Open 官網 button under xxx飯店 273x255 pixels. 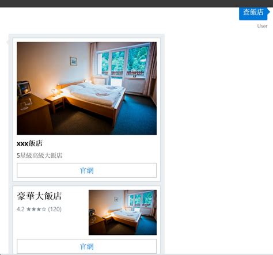click(x=86, y=170)
